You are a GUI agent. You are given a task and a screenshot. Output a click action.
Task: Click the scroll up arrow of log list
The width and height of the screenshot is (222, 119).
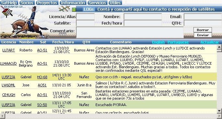(x=219, y=47)
